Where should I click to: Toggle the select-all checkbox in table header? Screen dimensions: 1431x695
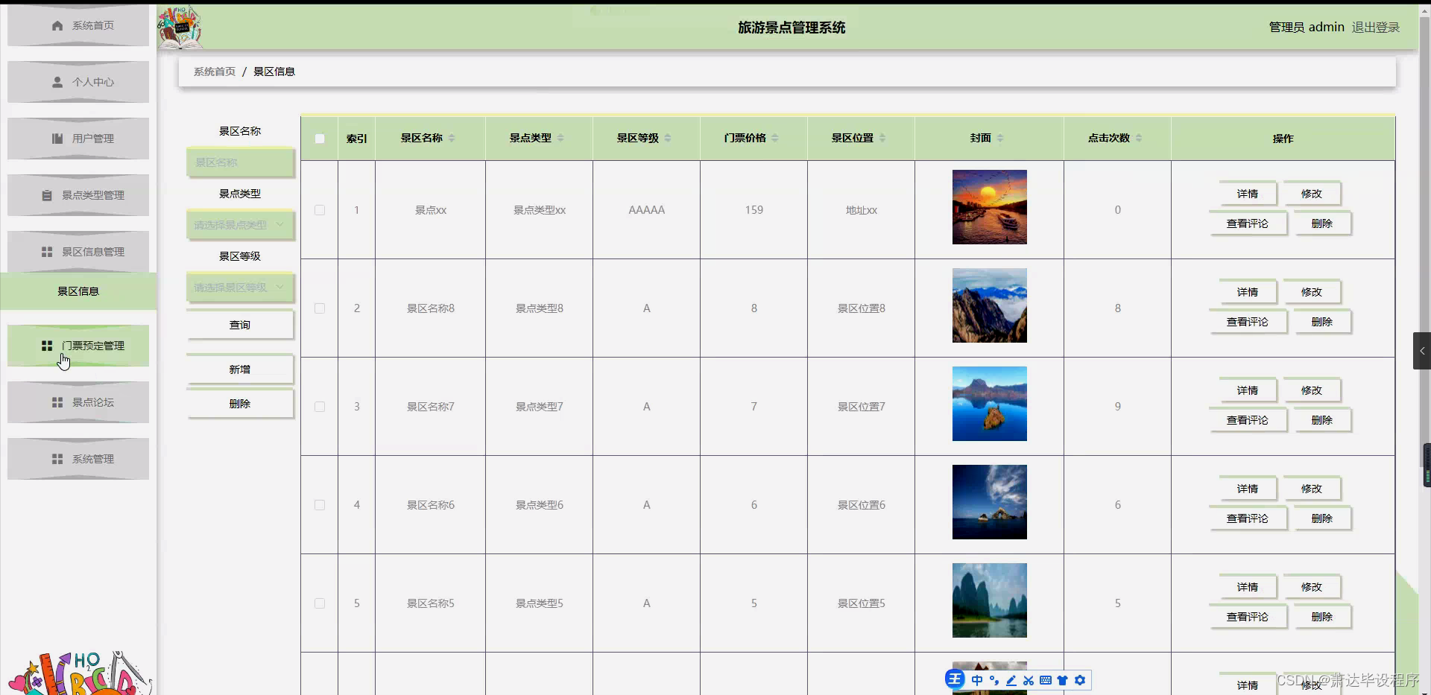[x=320, y=139]
